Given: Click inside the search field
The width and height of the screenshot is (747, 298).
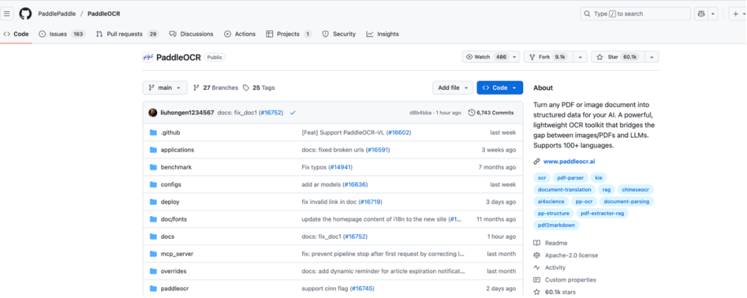Looking at the screenshot, I should (636, 14).
